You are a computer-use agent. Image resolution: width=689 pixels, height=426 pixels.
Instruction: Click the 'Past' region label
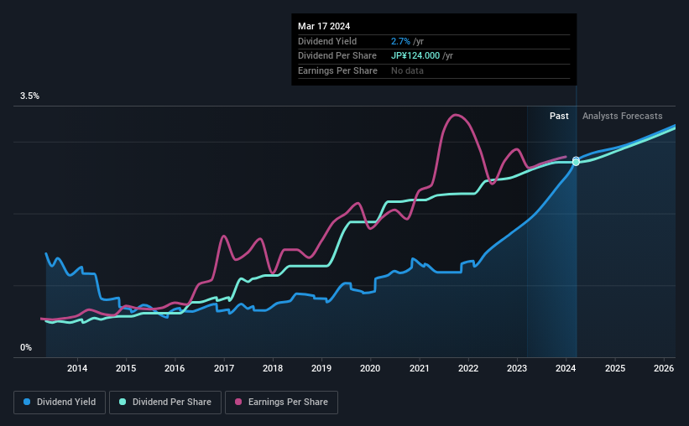coord(559,116)
